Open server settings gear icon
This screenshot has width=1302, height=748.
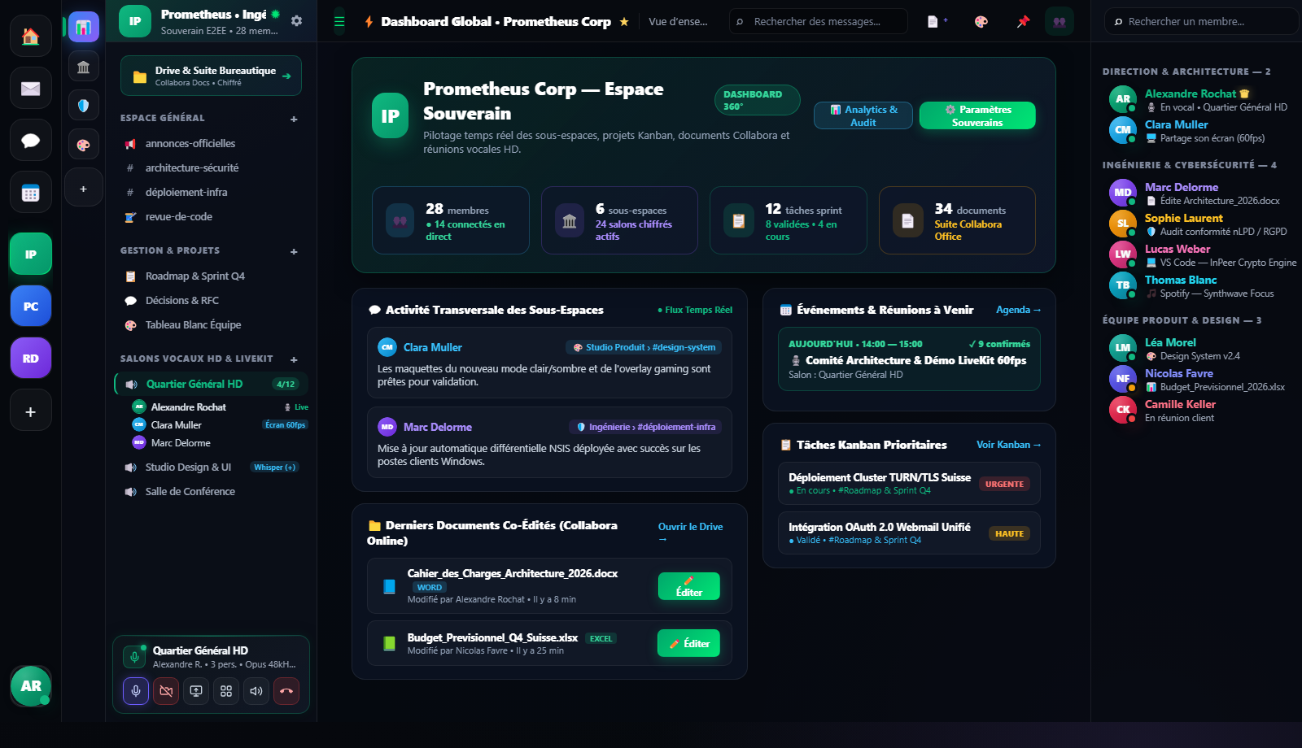(296, 21)
